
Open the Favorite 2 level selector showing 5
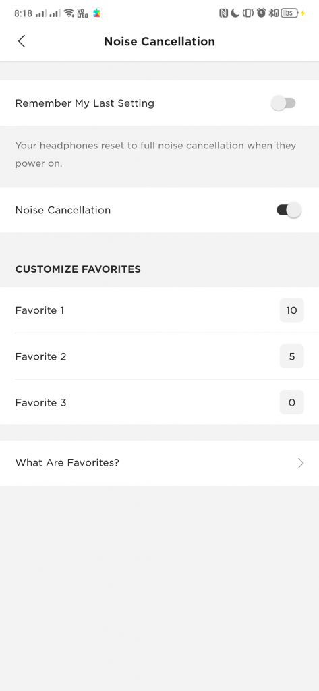[291, 356]
